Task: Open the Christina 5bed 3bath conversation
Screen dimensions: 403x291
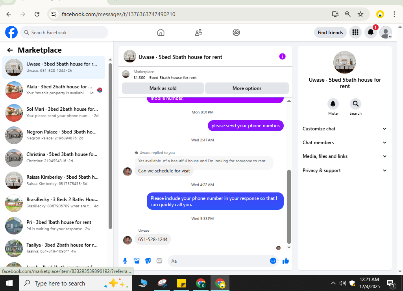Action: pyautogui.click(x=54, y=158)
